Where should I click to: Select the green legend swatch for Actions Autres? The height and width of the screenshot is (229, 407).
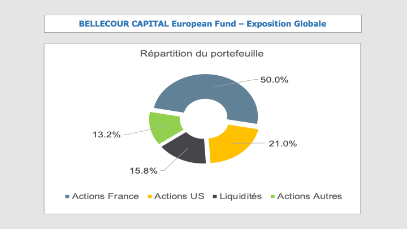273,197
